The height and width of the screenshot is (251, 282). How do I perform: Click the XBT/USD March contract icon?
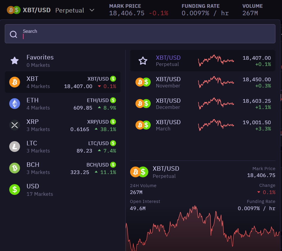(143, 125)
